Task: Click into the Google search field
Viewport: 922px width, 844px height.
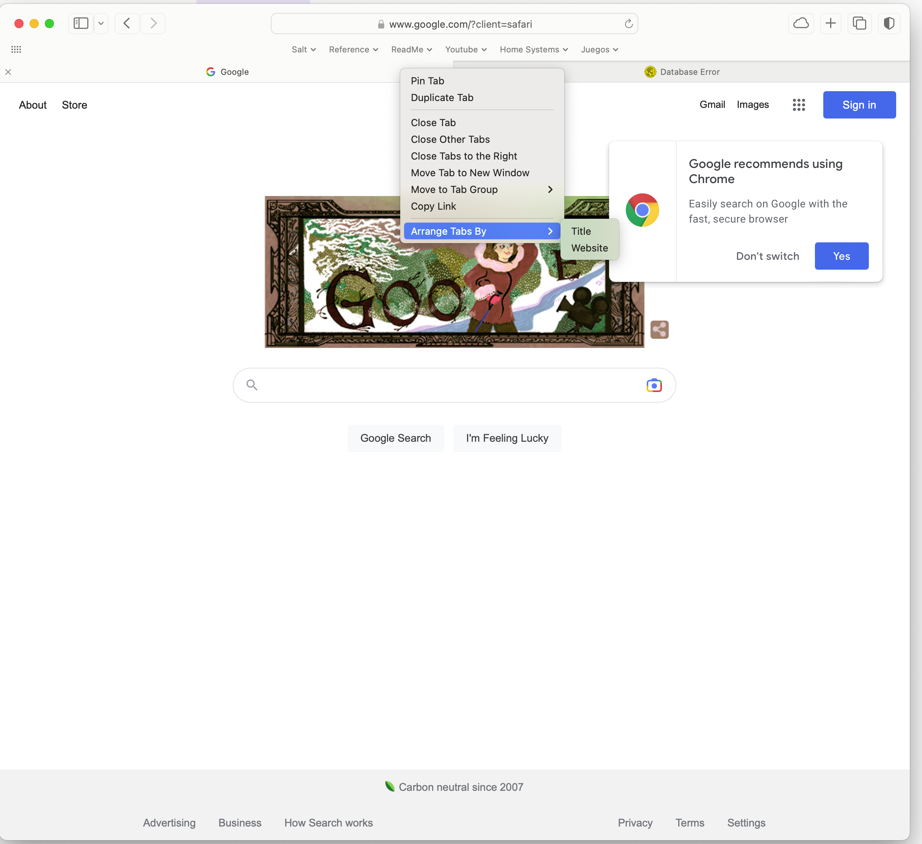Action: point(448,385)
